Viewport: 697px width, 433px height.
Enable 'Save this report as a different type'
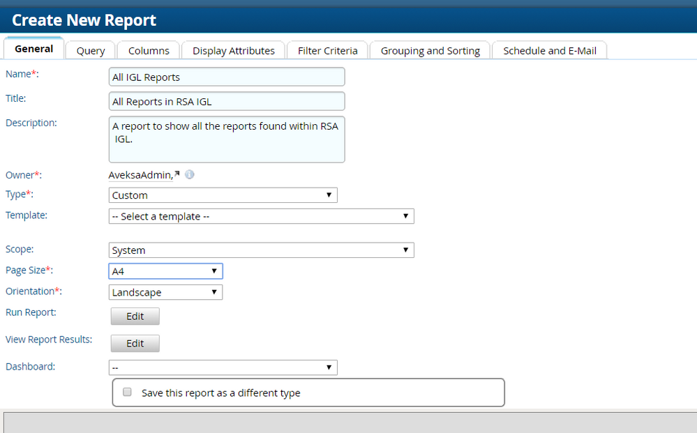[127, 392]
